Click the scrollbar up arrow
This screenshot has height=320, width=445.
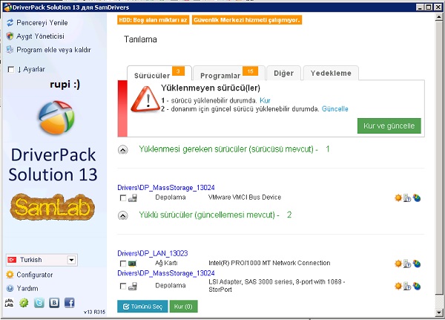[439, 17]
